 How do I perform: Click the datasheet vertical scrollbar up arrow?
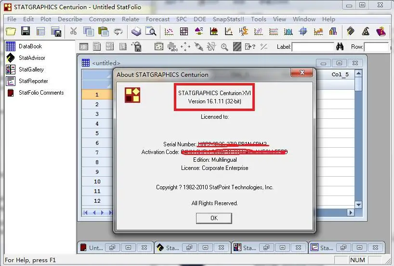[358, 73]
